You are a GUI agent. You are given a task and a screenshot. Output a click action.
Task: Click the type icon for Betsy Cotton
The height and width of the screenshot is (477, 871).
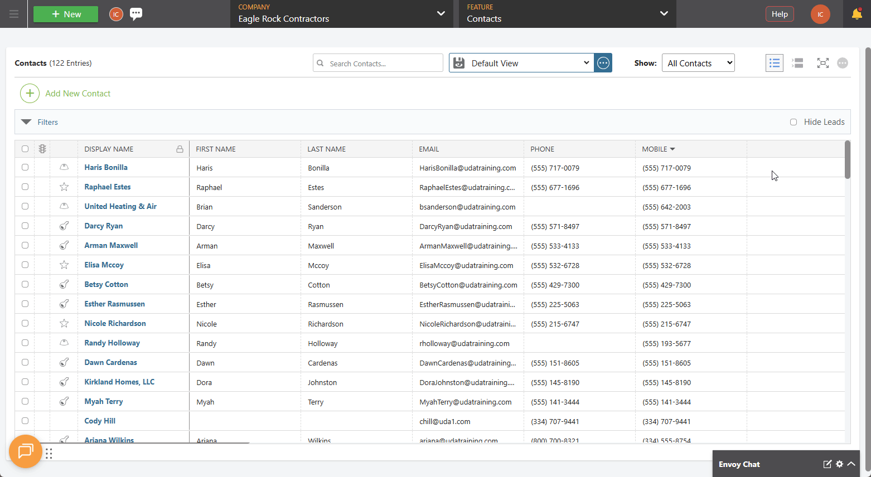[x=64, y=284]
